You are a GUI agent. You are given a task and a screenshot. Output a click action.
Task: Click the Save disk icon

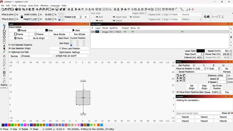pos(9,9)
